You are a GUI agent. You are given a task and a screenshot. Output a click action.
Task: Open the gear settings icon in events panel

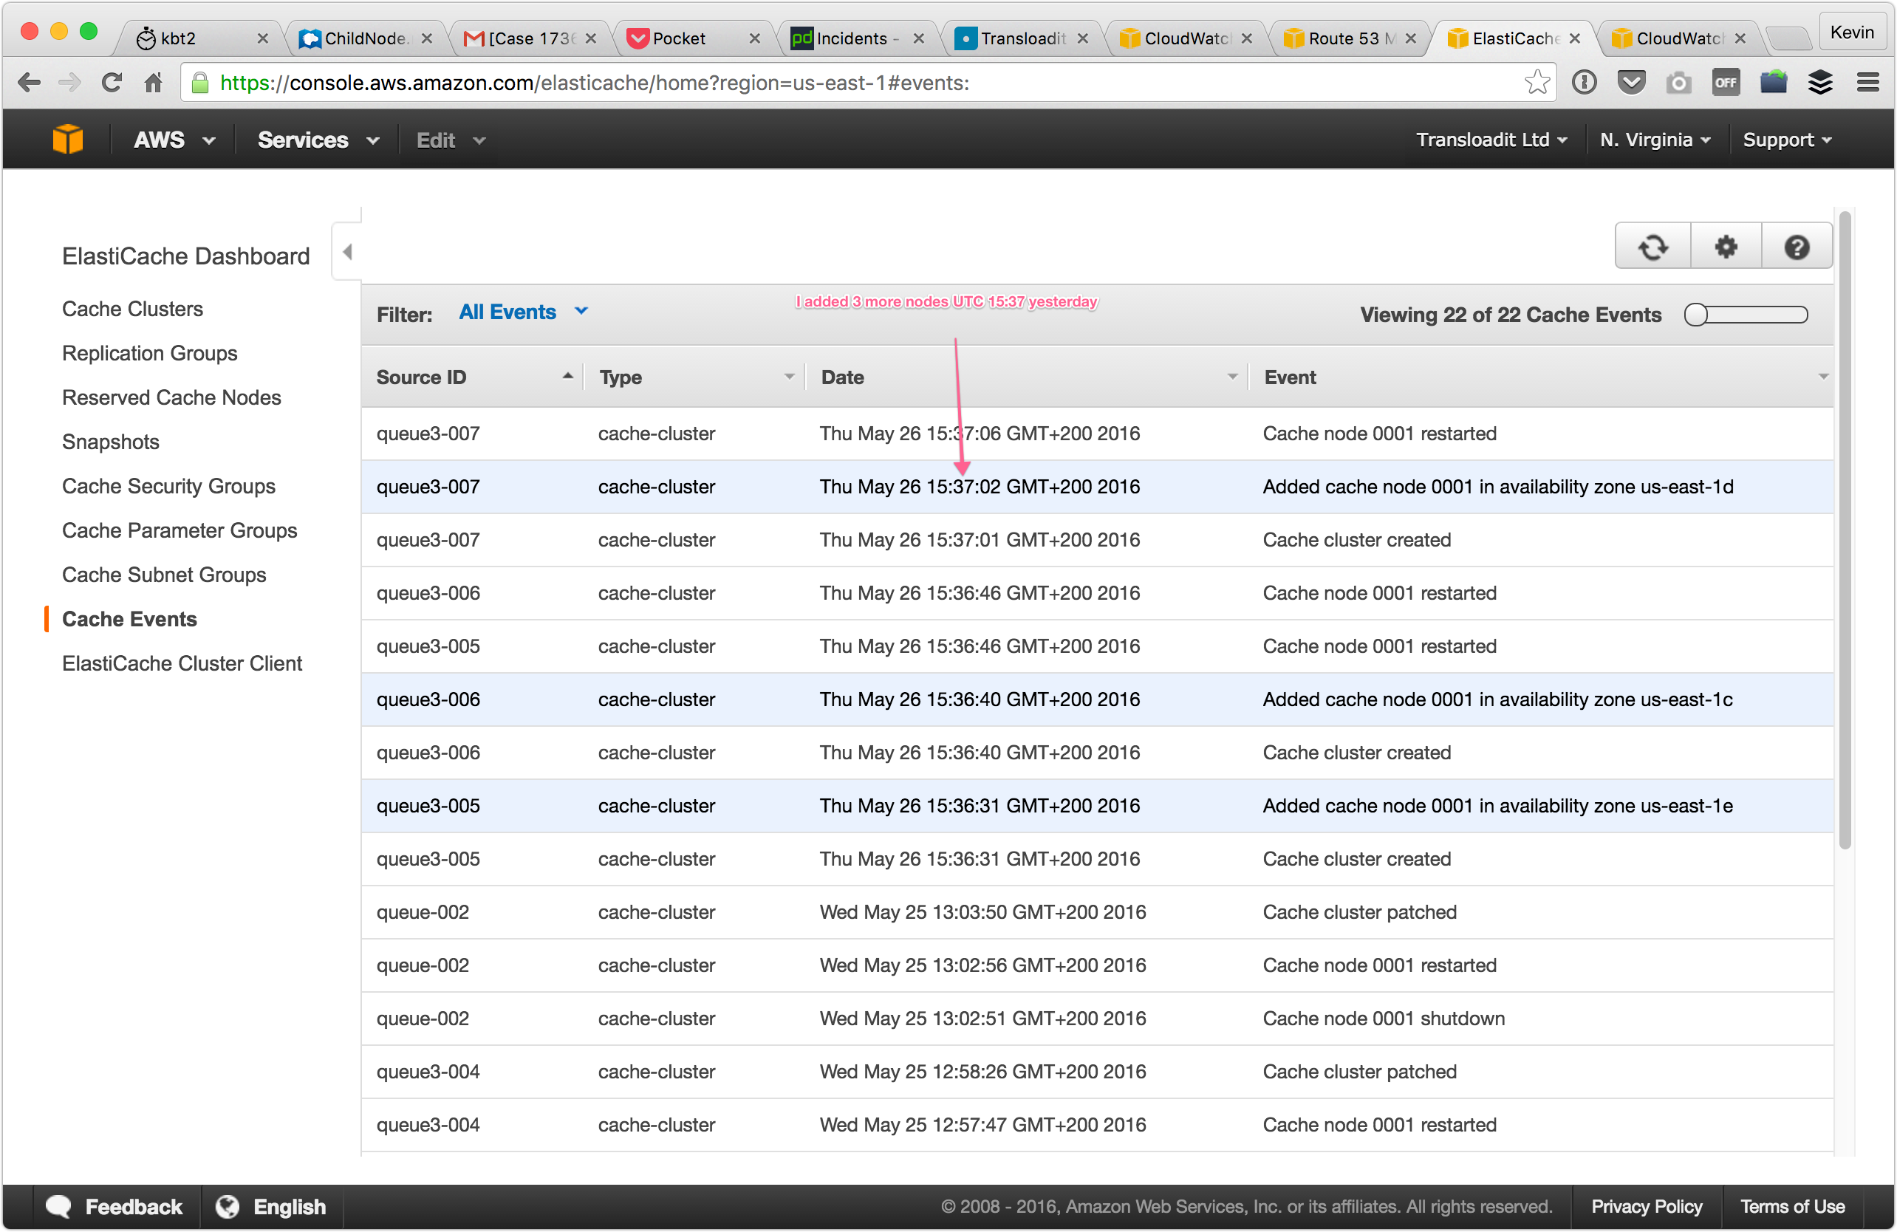1725,247
